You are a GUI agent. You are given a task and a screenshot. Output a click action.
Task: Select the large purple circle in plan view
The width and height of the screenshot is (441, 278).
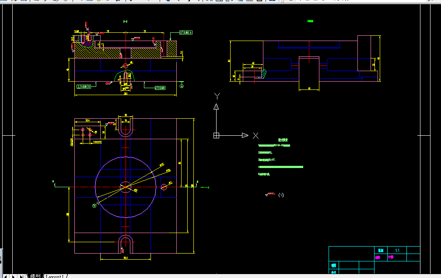126,187
